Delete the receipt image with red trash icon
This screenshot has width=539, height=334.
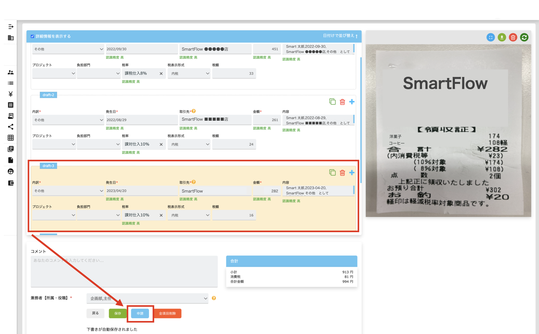coord(513,37)
